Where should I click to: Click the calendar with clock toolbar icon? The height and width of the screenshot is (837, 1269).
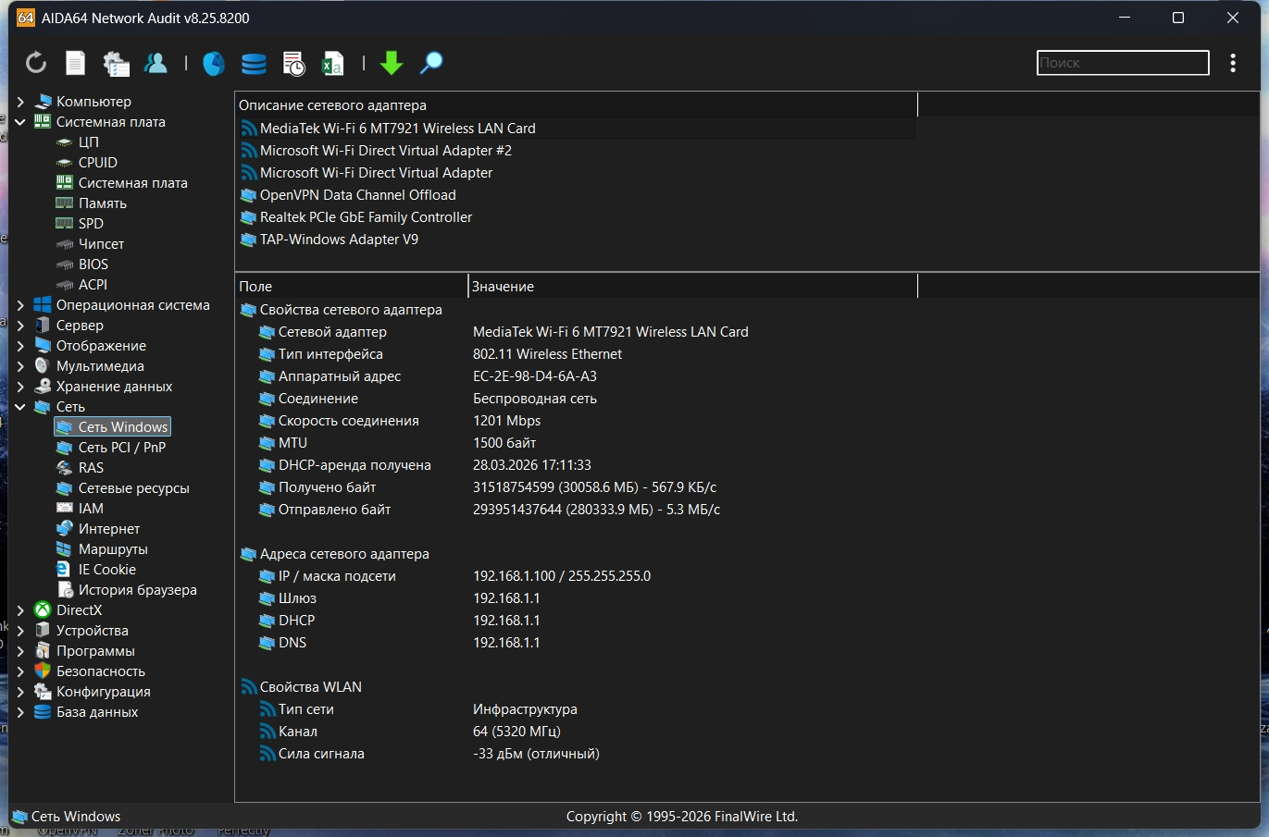click(x=293, y=63)
